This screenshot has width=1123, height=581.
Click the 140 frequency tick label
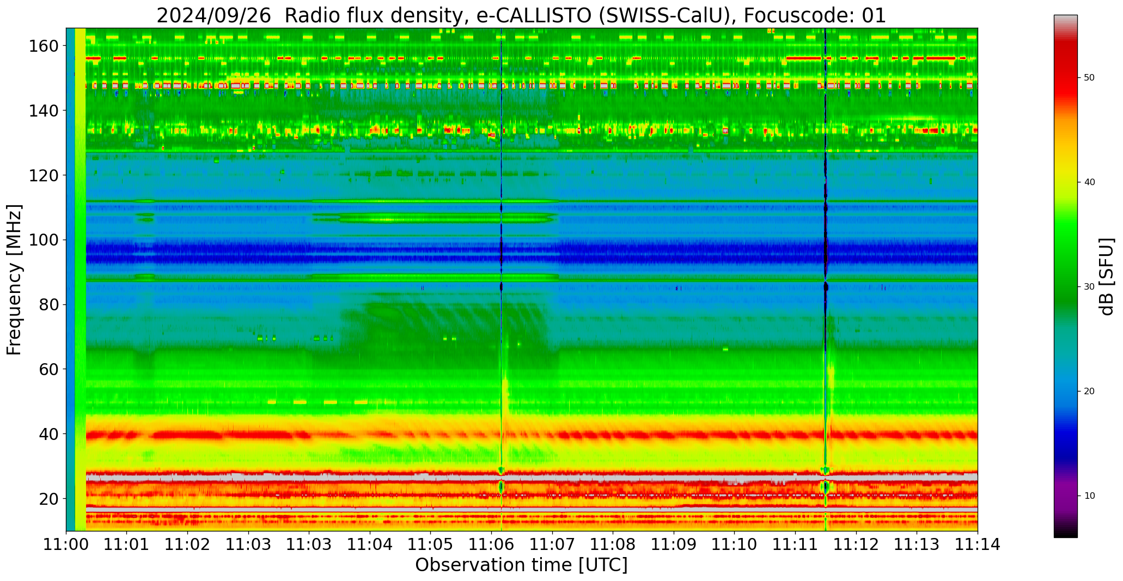(x=44, y=111)
